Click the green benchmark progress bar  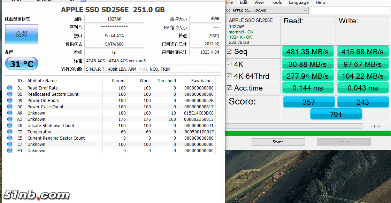[308, 133]
